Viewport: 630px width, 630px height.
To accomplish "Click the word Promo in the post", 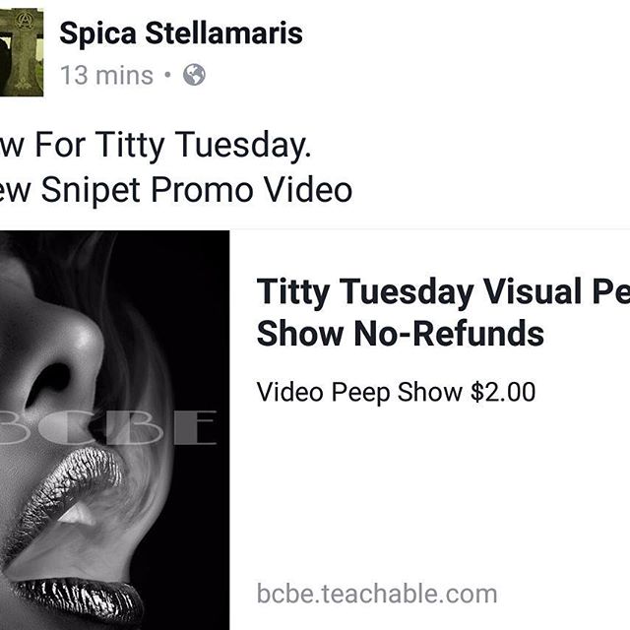I will (x=202, y=190).
